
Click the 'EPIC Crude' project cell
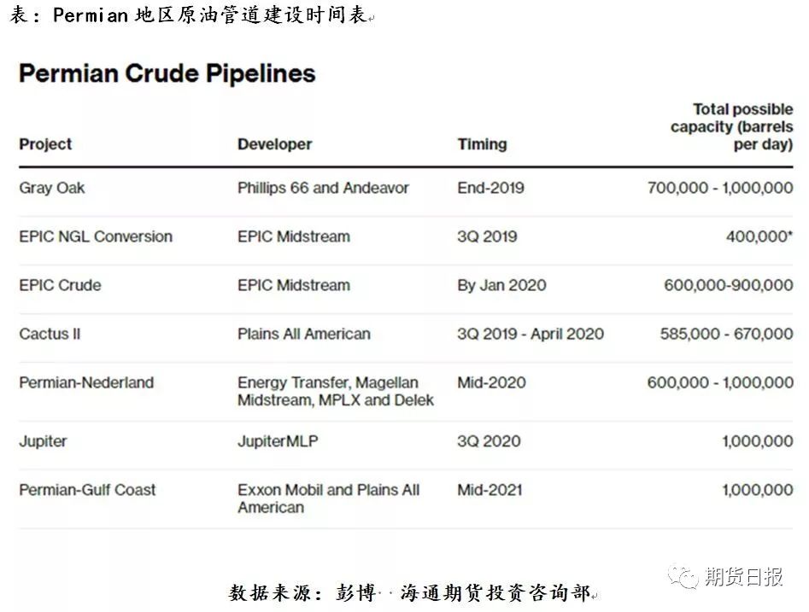point(60,285)
